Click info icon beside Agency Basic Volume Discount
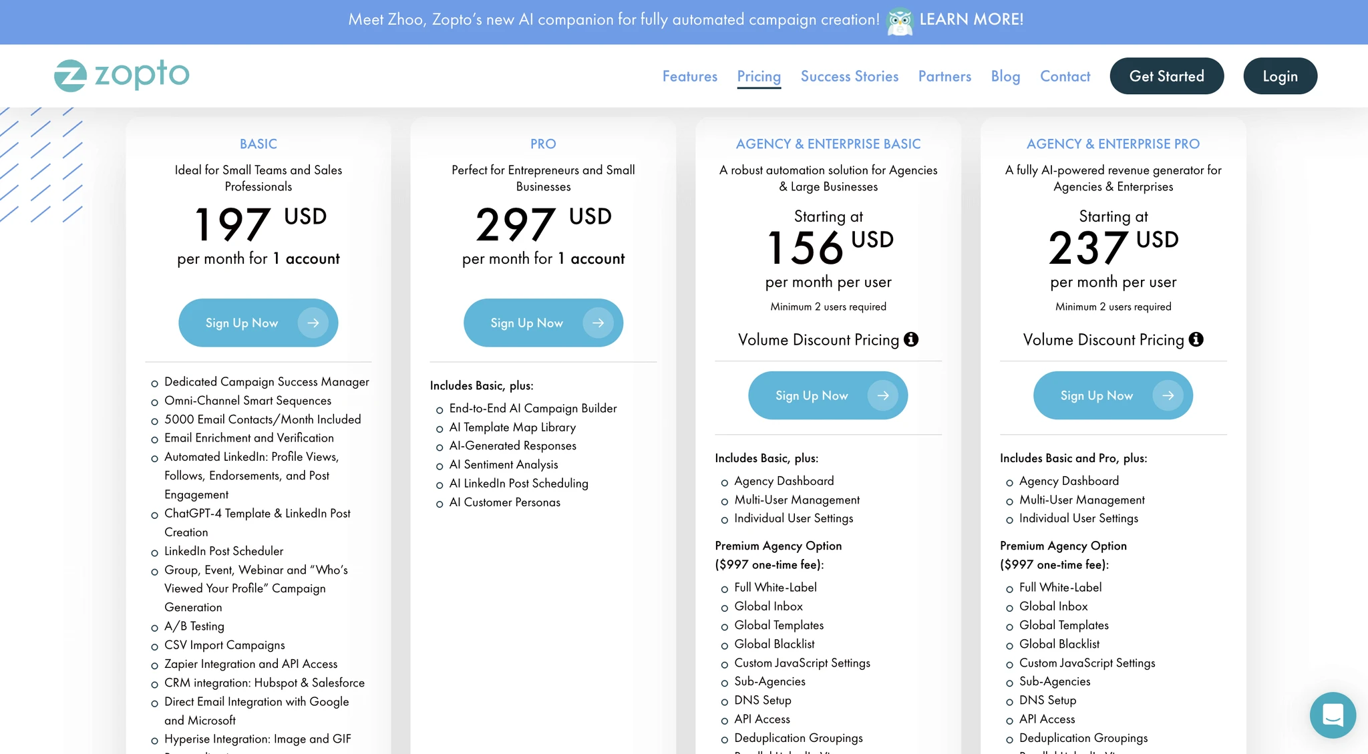The width and height of the screenshot is (1368, 754). pyautogui.click(x=911, y=339)
